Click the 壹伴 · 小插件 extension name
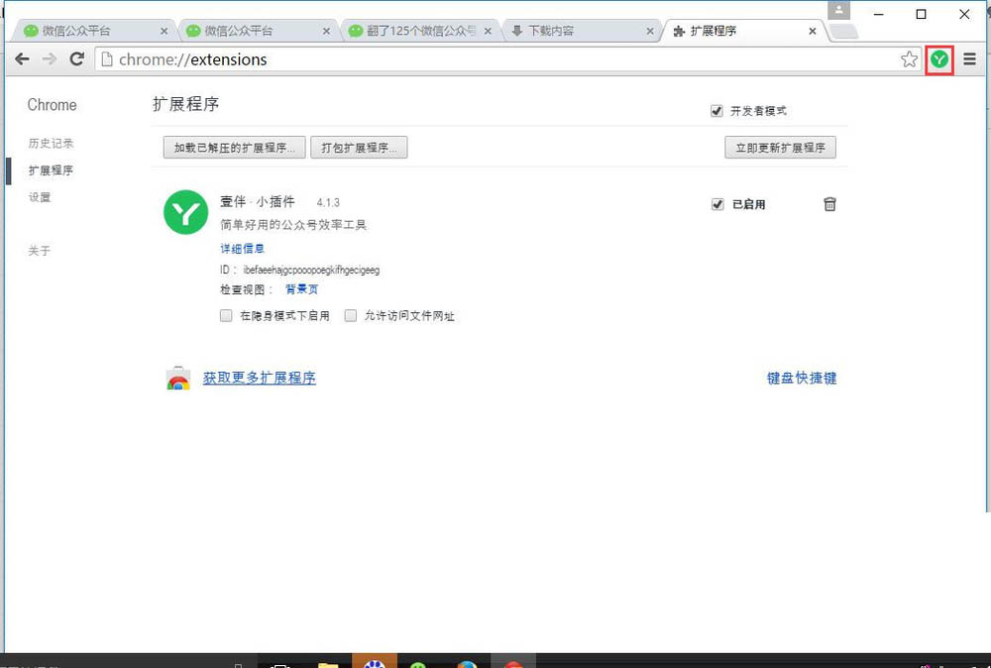991x668 pixels. (258, 201)
